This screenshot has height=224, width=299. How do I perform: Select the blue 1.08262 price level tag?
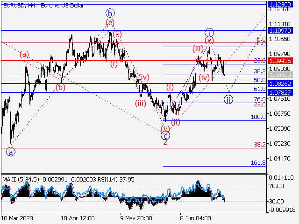point(280,84)
